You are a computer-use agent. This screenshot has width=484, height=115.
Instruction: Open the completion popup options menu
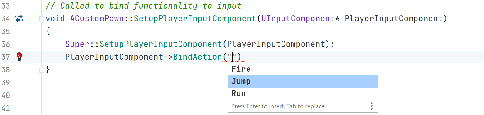pos(371,106)
